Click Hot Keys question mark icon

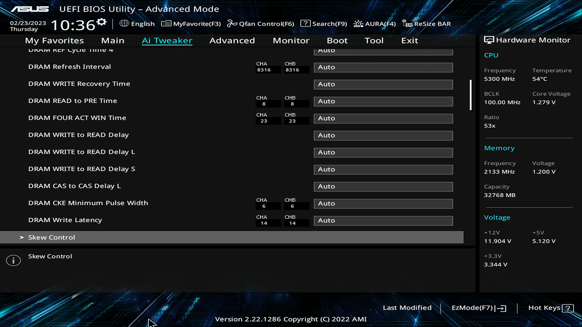[568, 308]
